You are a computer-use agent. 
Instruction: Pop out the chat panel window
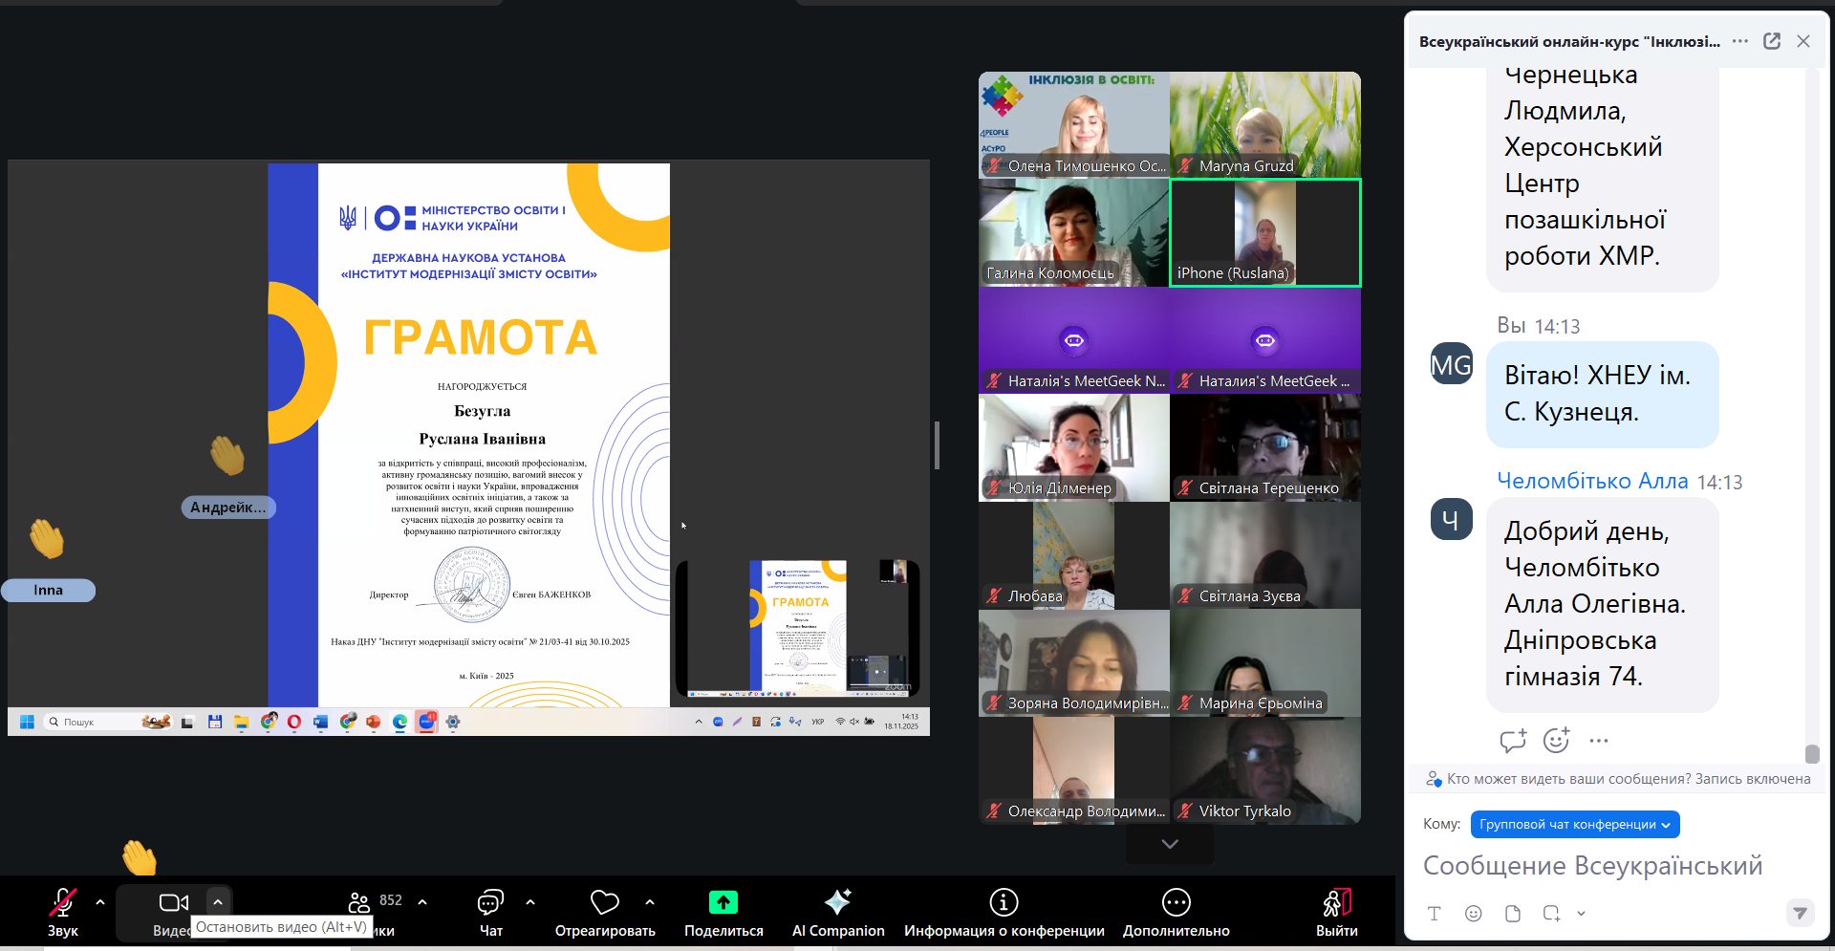[x=1772, y=41]
